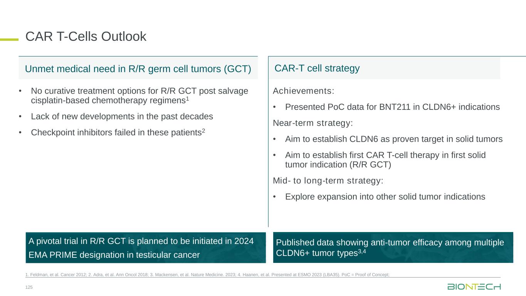Click page number 125
The height and width of the screenshot is (296, 526).
(x=29, y=287)
